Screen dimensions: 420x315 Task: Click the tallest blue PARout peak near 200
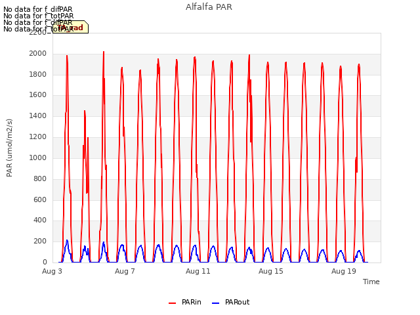coord(67,241)
